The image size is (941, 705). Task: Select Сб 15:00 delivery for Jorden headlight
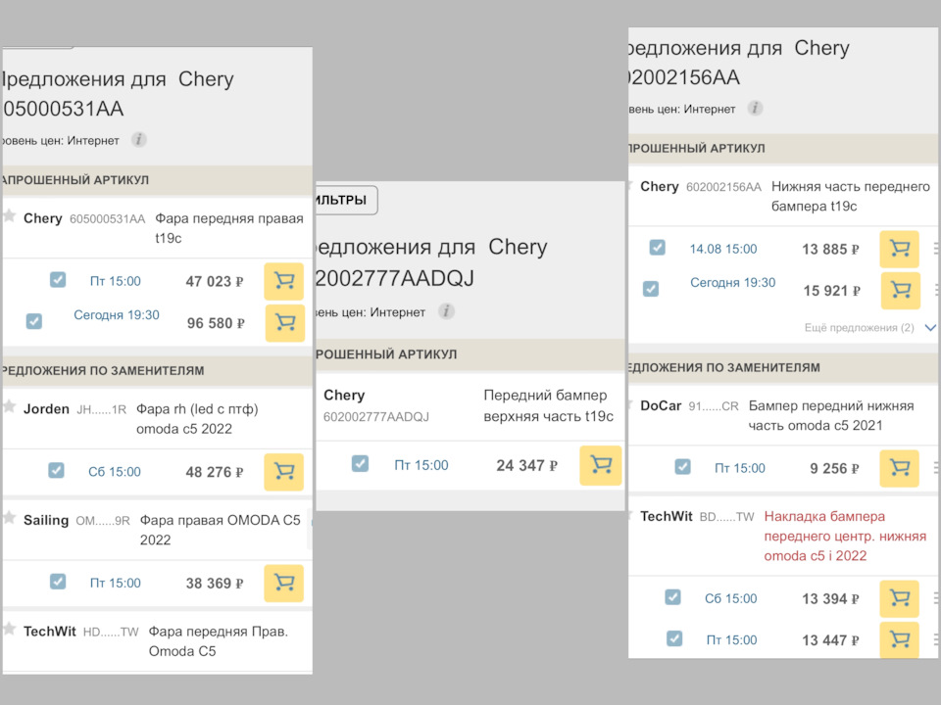tap(115, 472)
